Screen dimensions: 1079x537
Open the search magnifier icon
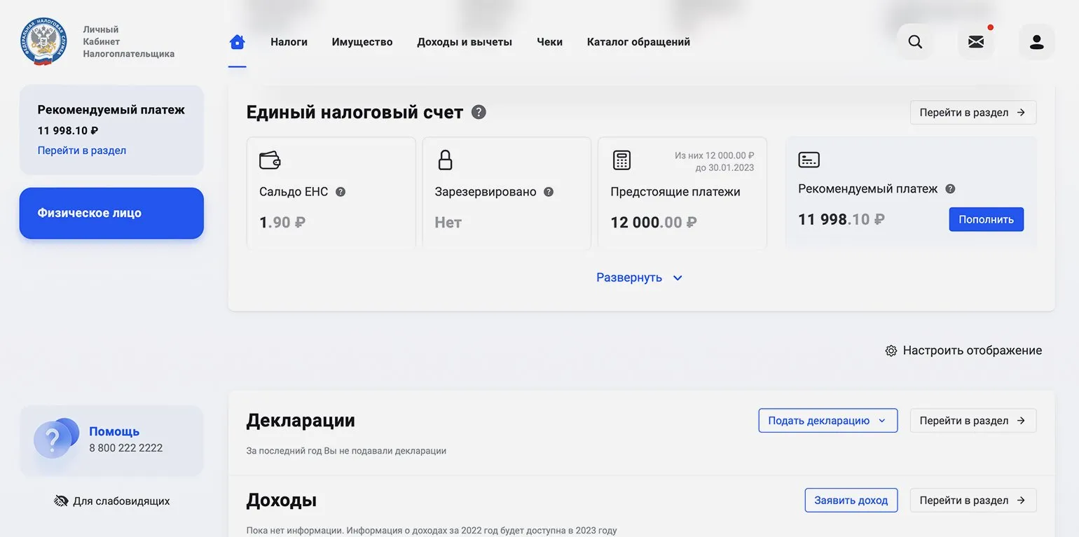coord(915,42)
